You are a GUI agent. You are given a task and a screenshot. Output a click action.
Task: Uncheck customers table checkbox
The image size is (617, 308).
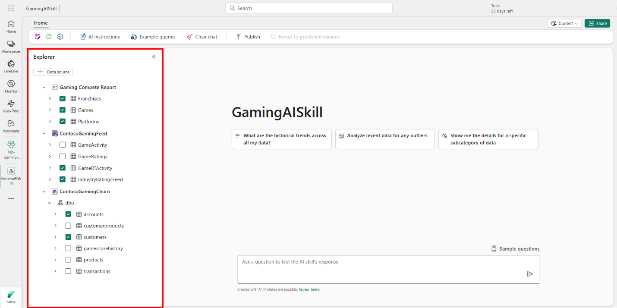tap(68, 237)
